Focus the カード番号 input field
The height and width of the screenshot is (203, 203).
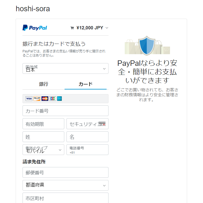(65, 111)
